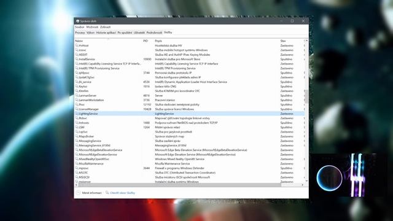Switch to the Po spuštění tab
Screen dimensions: 393x221
click(125, 33)
